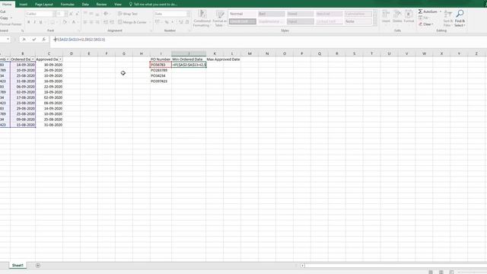Increase font size with the larger A icon
This screenshot has width=487, height=274.
click(x=71, y=14)
